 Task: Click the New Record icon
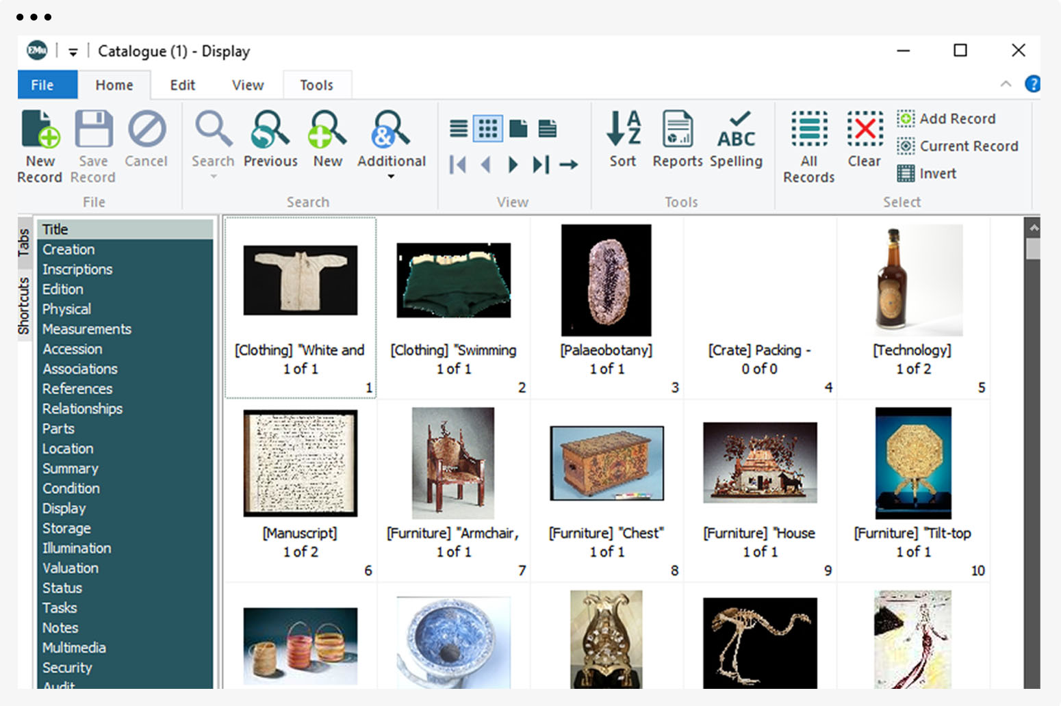tap(40, 130)
